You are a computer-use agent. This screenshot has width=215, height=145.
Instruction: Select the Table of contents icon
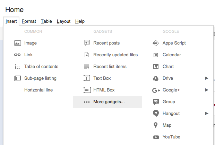pos(17,67)
